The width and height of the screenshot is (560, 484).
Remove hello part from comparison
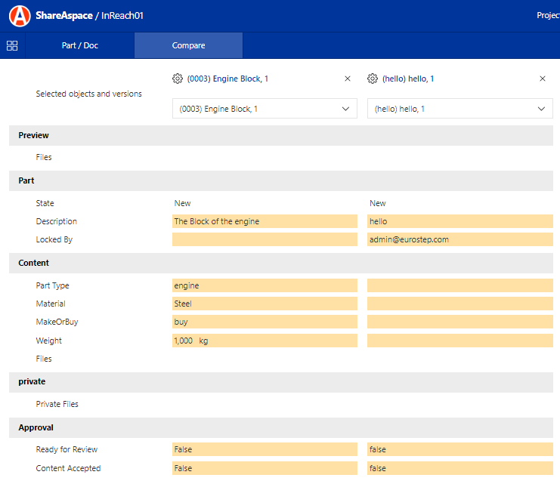[x=543, y=79]
